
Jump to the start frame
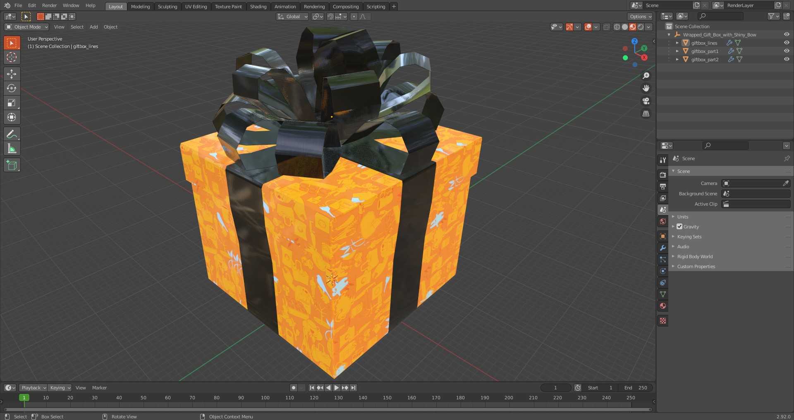tap(312, 388)
